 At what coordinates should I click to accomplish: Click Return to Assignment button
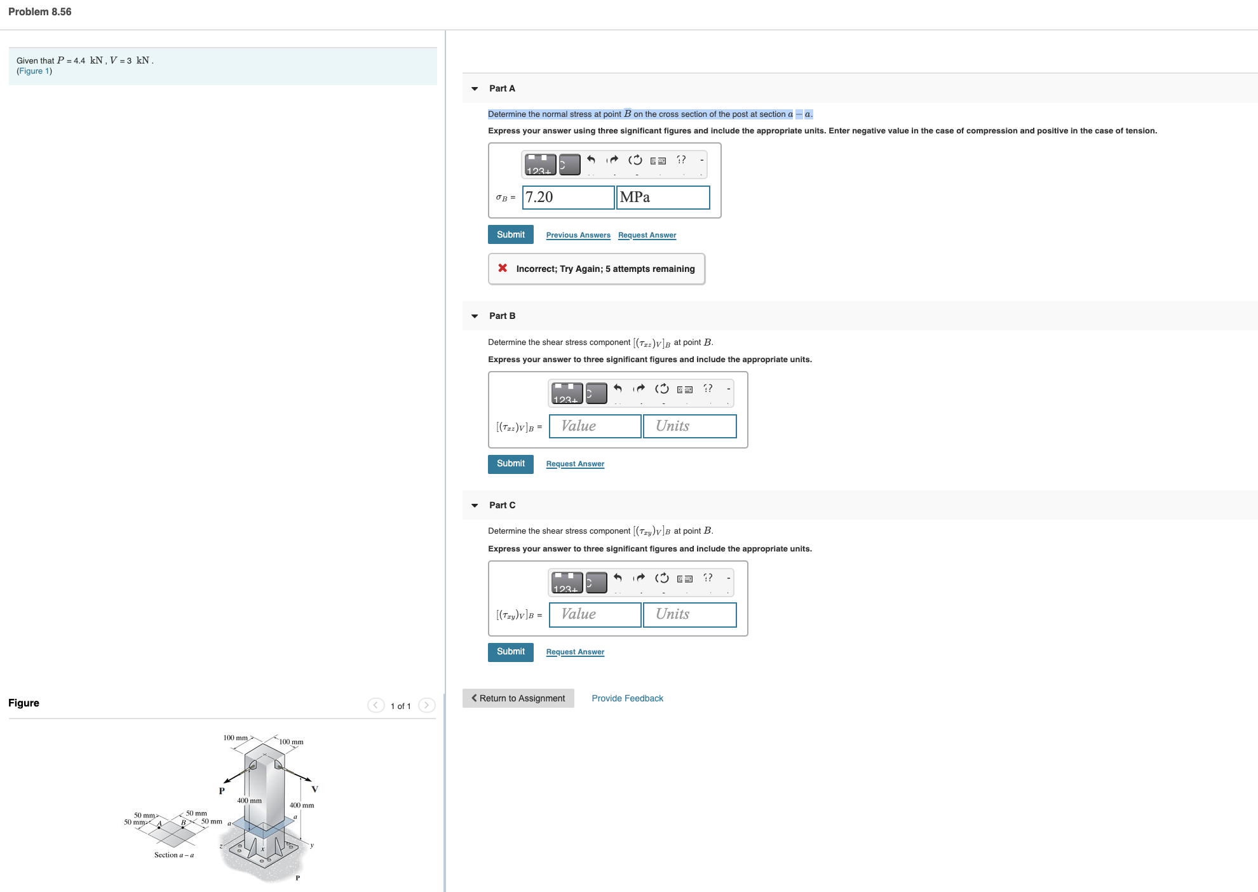pyautogui.click(x=518, y=698)
